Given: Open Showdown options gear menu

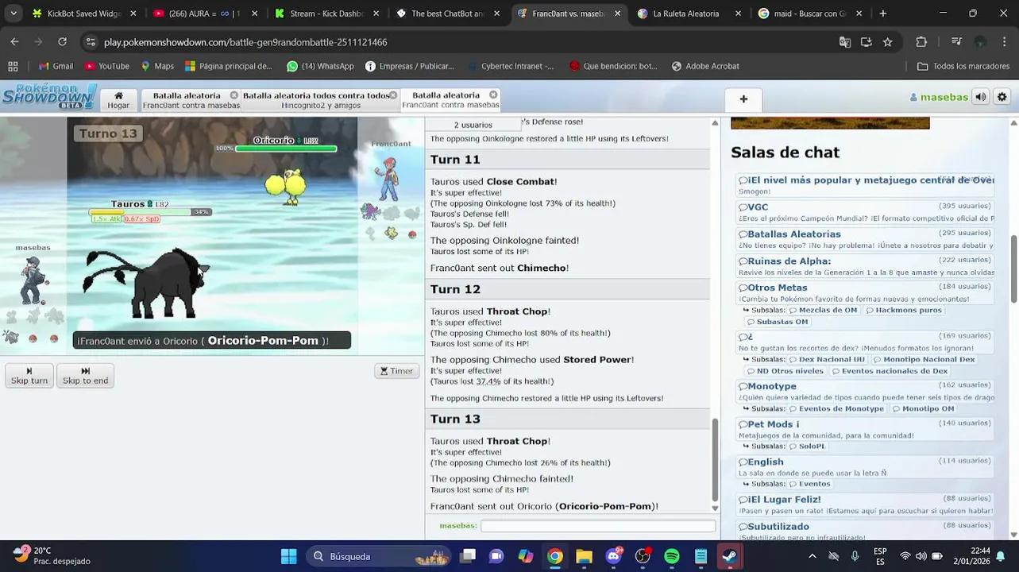Looking at the screenshot, I should (x=1002, y=97).
